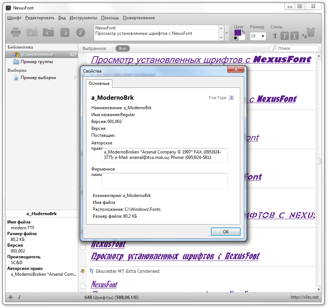
Task: Select Пример выборки set item
Action: click(x=38, y=78)
